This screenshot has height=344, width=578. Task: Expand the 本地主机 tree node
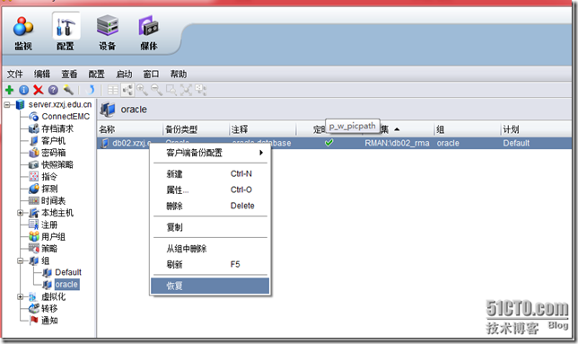(x=21, y=213)
